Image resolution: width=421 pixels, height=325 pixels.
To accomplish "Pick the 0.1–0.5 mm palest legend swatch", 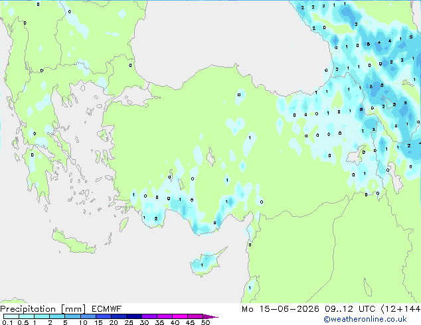I will click(11, 316).
